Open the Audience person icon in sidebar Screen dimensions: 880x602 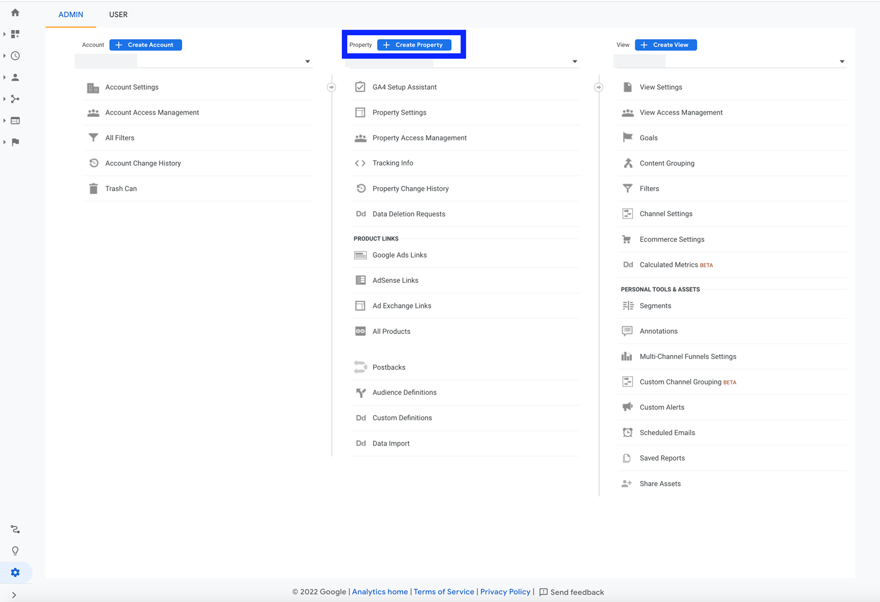tap(15, 77)
